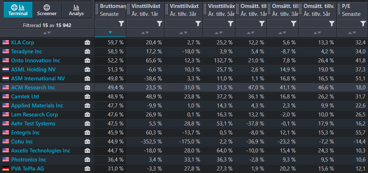Click the briefcase icon next to Cohu Inc
This screenshot has height=173, width=368.
click(x=87, y=142)
